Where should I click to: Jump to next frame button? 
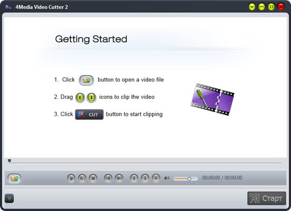click(119, 178)
